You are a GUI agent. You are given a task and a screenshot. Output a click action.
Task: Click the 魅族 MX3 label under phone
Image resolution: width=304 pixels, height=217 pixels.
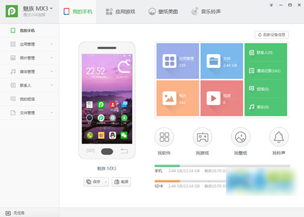pyautogui.click(x=107, y=168)
